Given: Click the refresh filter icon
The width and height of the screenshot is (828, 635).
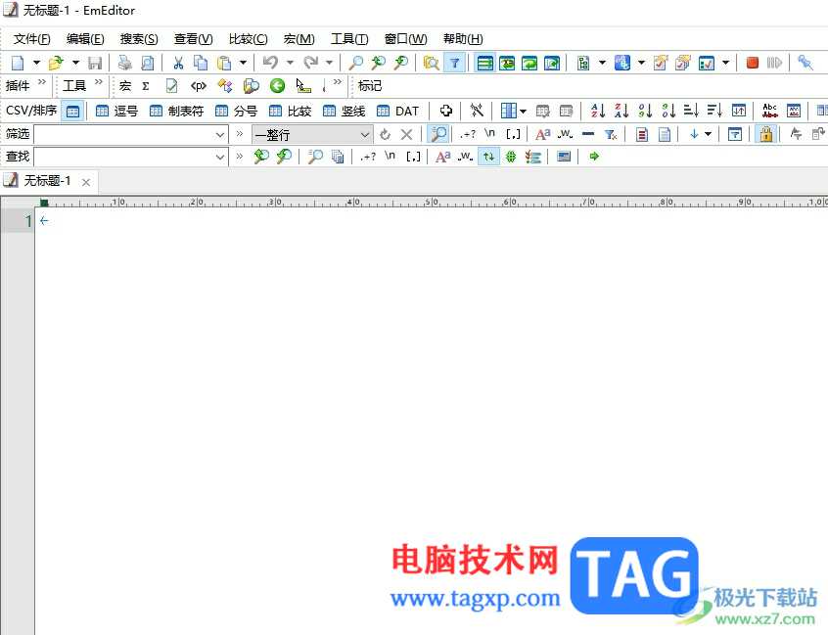Looking at the screenshot, I should pyautogui.click(x=385, y=135).
